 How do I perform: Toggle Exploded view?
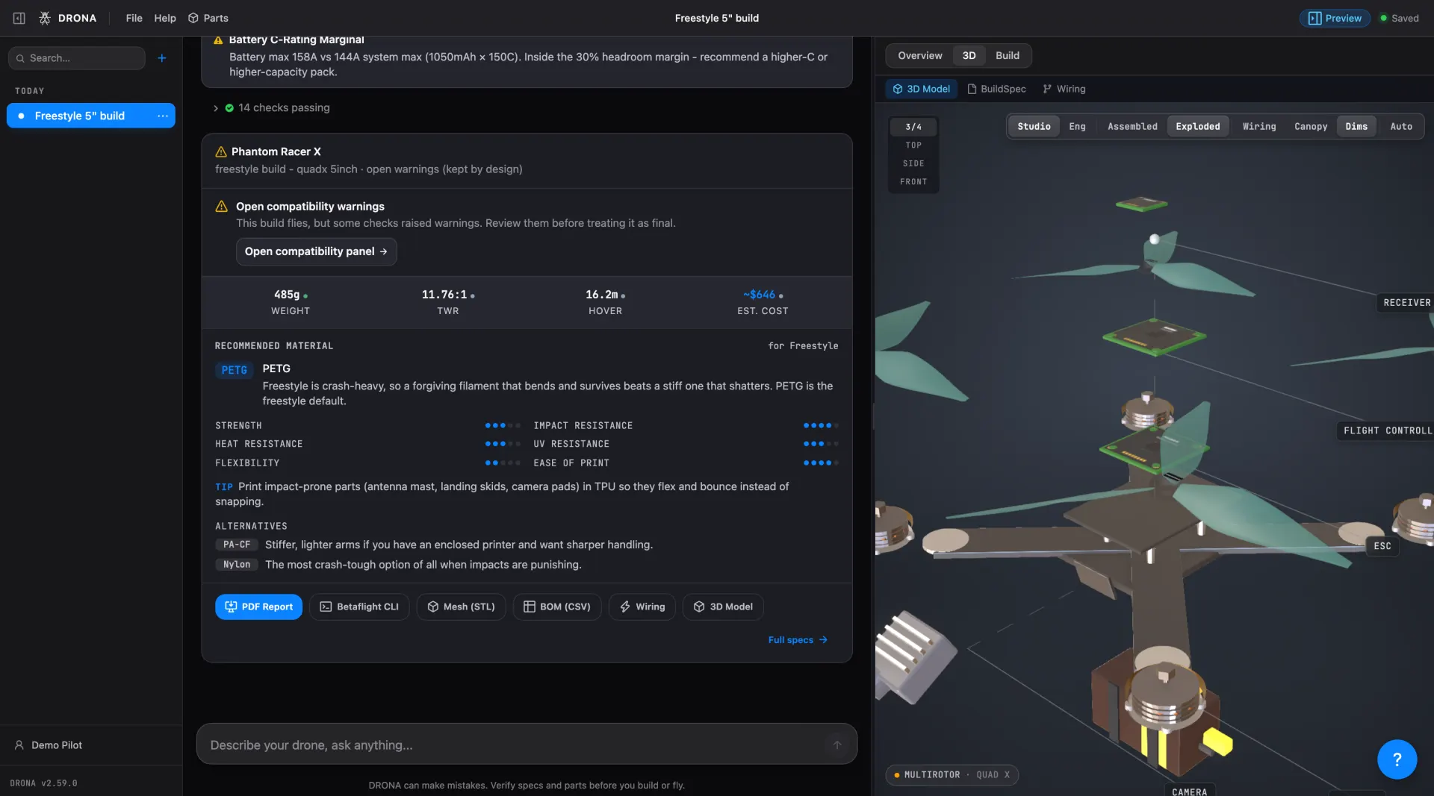click(x=1197, y=127)
